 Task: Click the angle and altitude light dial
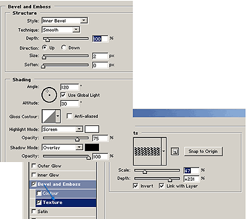[x=49, y=95]
